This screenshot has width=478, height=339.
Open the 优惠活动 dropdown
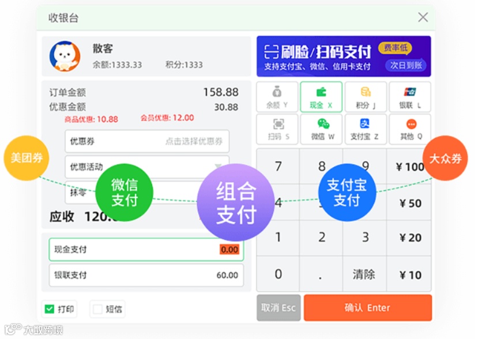(x=147, y=167)
